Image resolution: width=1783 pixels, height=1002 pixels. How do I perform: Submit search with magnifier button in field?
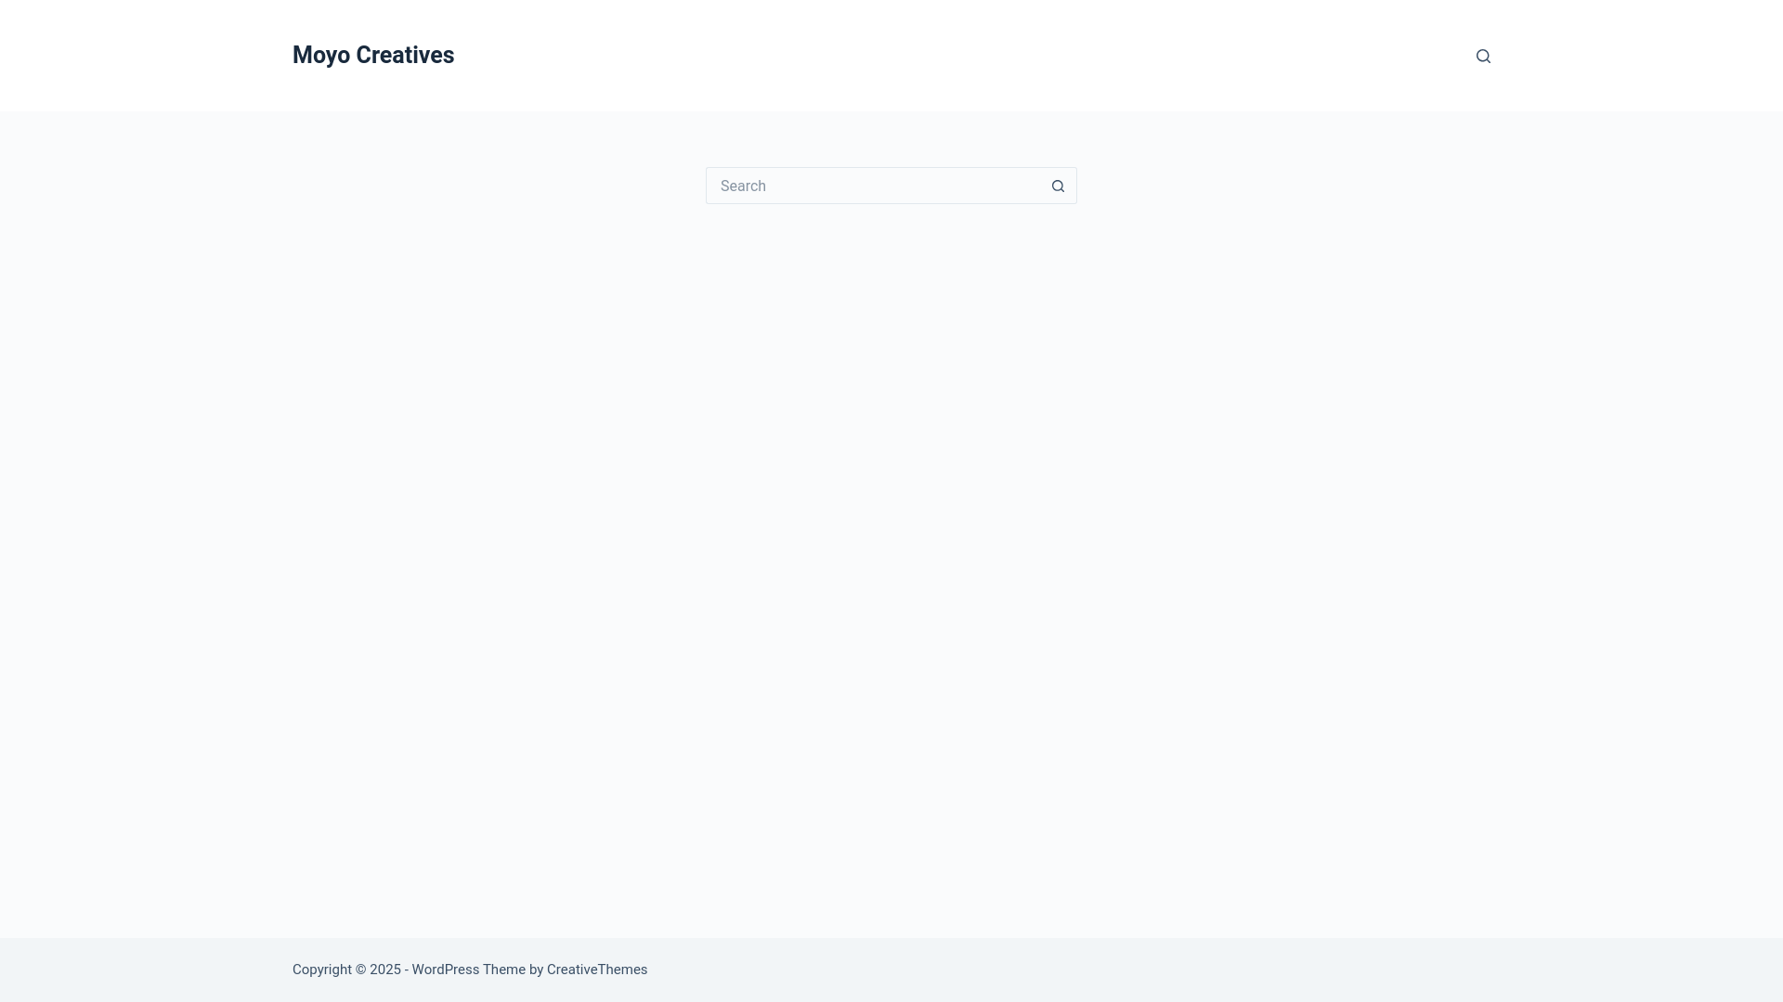coord(1058,186)
